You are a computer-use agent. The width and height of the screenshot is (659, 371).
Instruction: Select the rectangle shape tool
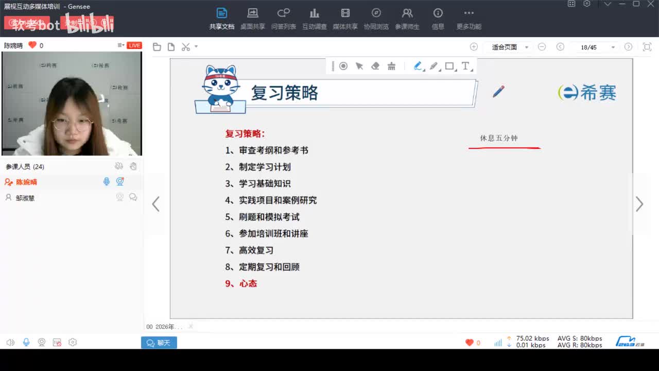click(449, 66)
